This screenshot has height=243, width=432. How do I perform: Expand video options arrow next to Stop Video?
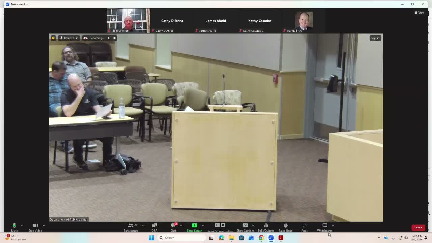pos(44,225)
